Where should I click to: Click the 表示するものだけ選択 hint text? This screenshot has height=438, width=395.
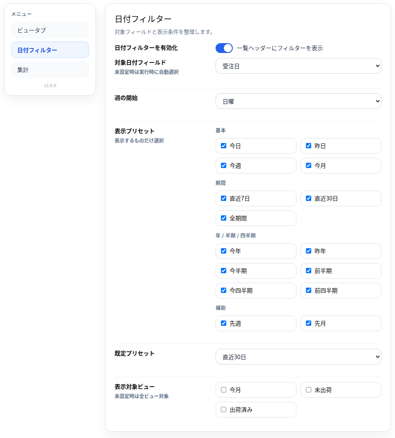point(139,141)
